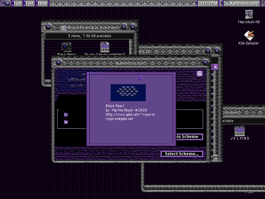Open the Help menu

pyautogui.click(x=43, y=3)
